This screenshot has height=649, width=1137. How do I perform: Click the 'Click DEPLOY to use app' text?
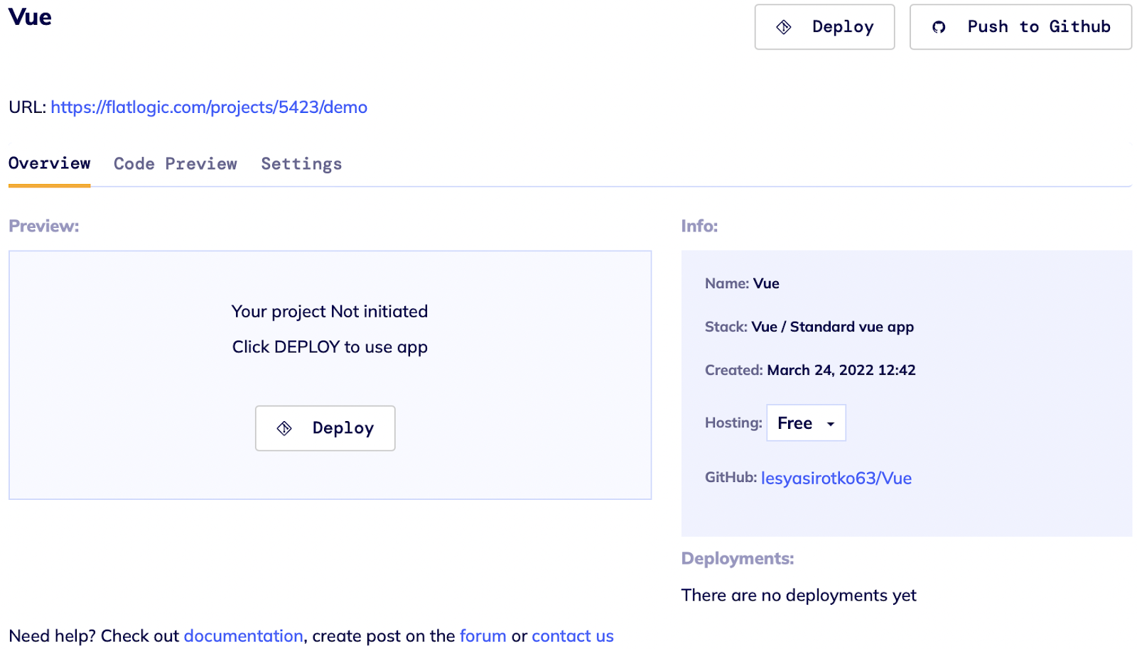[330, 347]
